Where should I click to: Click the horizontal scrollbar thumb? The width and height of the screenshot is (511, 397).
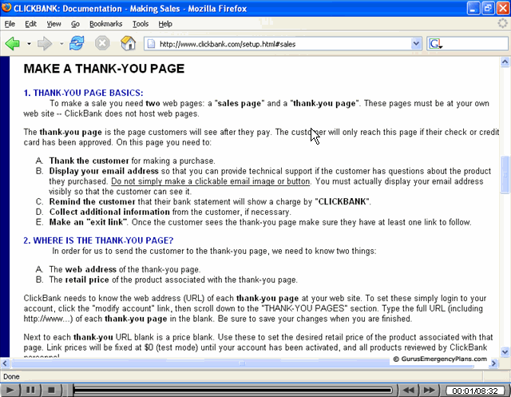coord(243,363)
